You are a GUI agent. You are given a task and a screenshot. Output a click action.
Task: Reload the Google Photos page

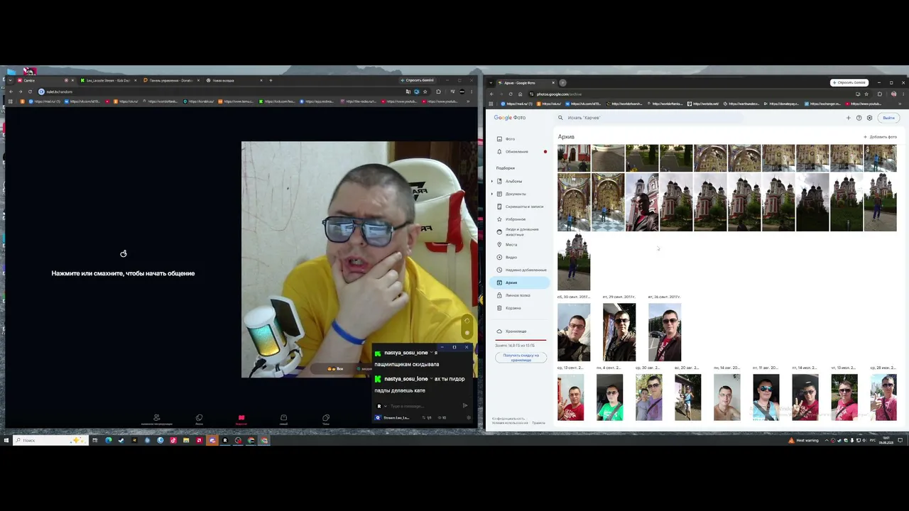tap(511, 94)
